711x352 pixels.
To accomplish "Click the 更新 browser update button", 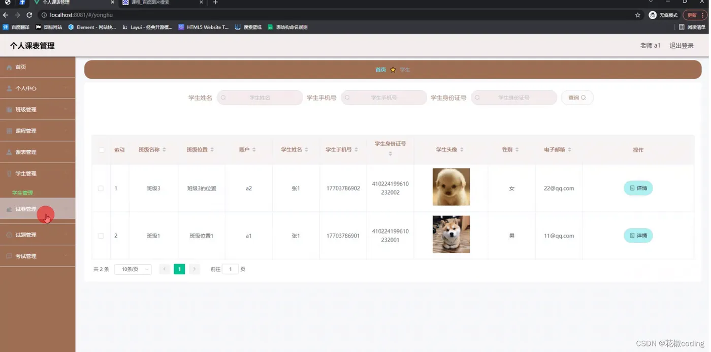I will [x=695, y=15].
